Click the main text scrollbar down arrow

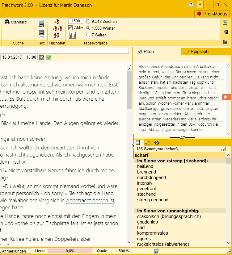point(129,242)
